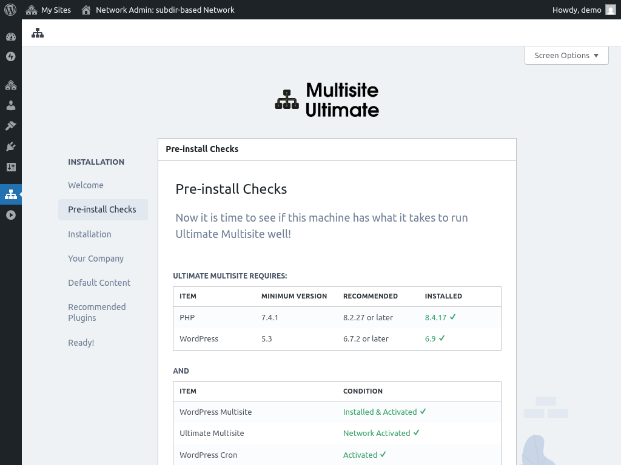The image size is (621, 465).
Task: Open Settings from the sliders sidebar icon
Action: click(11, 167)
